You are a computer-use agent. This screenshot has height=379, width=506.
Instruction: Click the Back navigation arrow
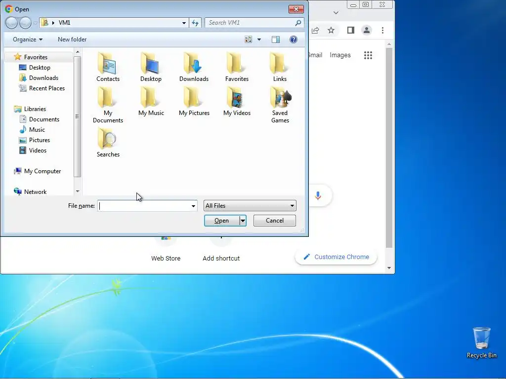click(12, 23)
